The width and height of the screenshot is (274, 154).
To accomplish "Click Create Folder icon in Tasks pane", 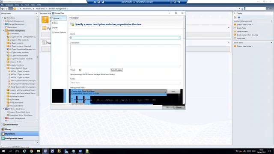I will (x=235, y=28).
